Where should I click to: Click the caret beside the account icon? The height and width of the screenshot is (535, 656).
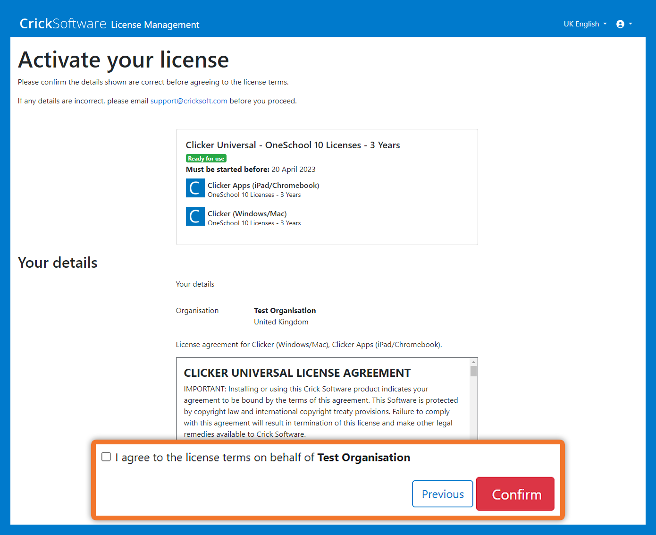coord(631,24)
